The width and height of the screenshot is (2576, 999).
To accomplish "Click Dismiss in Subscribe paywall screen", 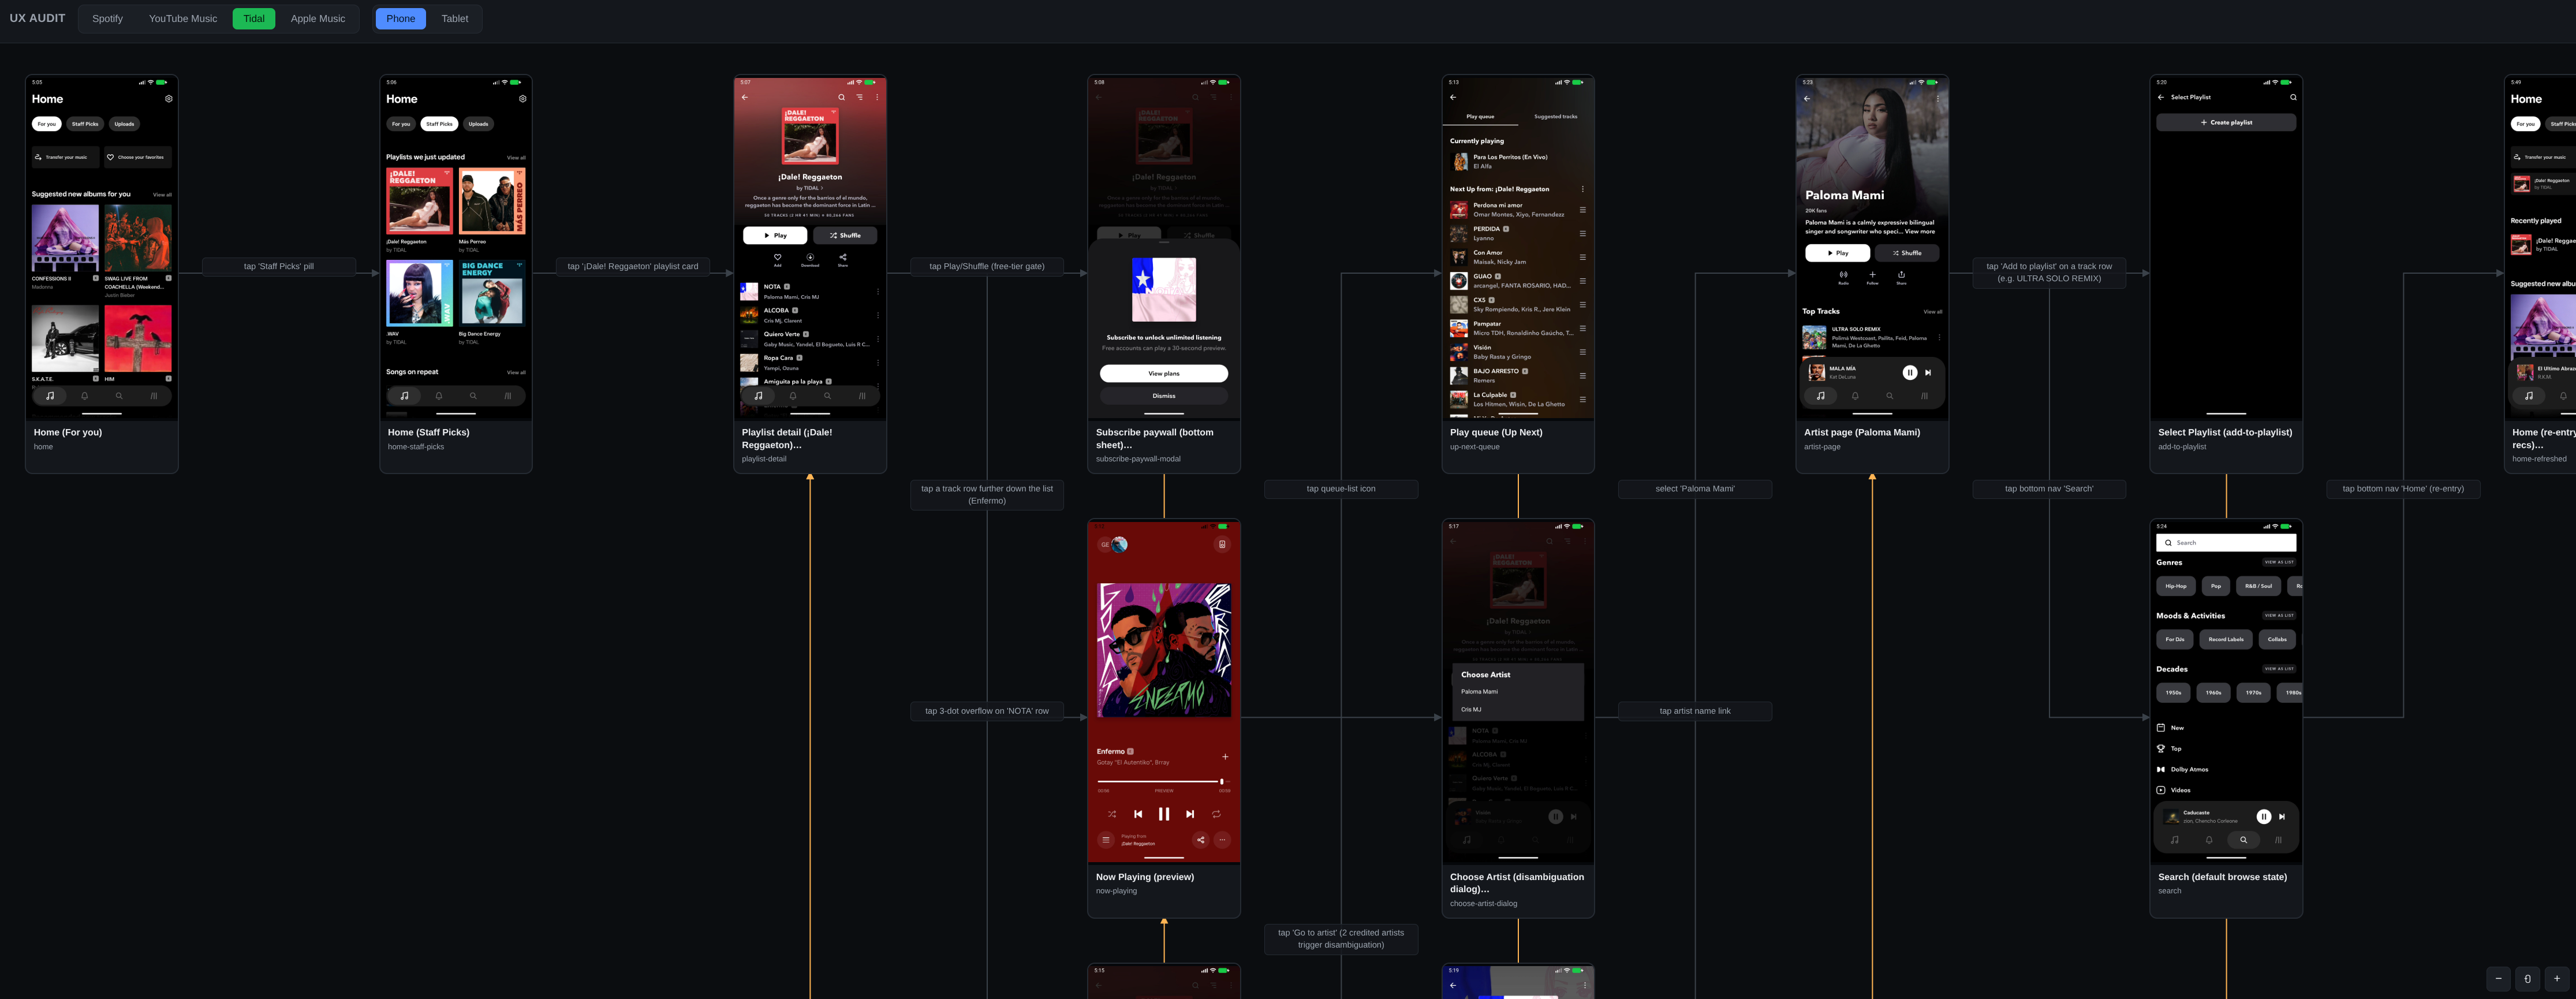I will point(1164,396).
